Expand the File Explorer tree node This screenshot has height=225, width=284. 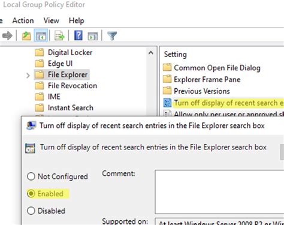coord(28,76)
